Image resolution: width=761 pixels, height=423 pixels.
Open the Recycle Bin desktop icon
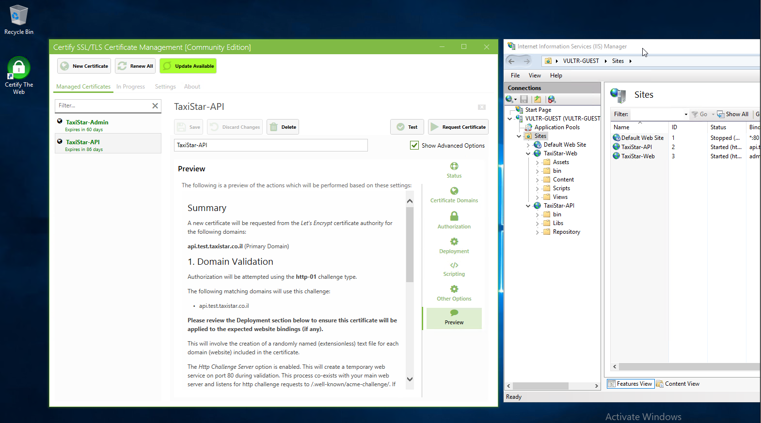click(x=19, y=20)
